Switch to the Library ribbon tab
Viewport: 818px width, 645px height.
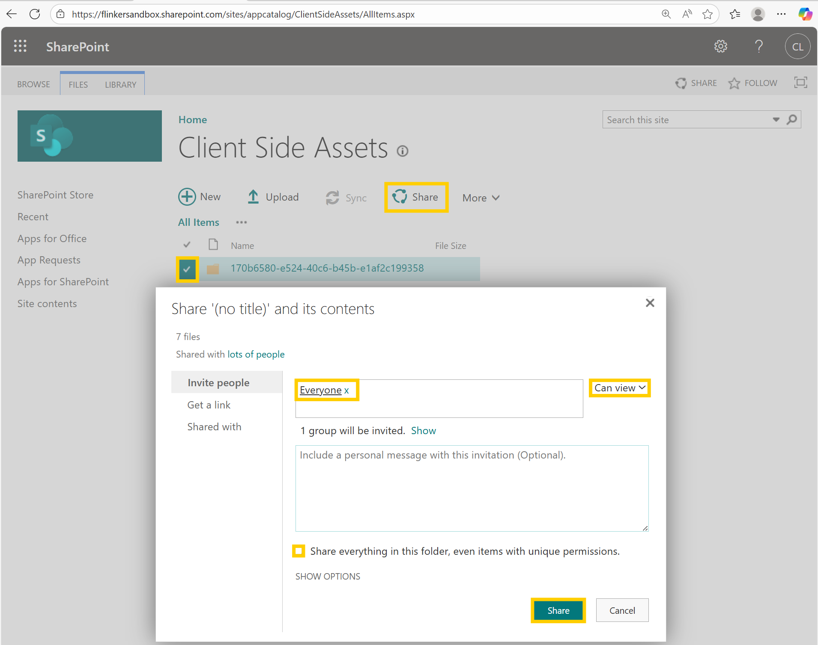120,85
